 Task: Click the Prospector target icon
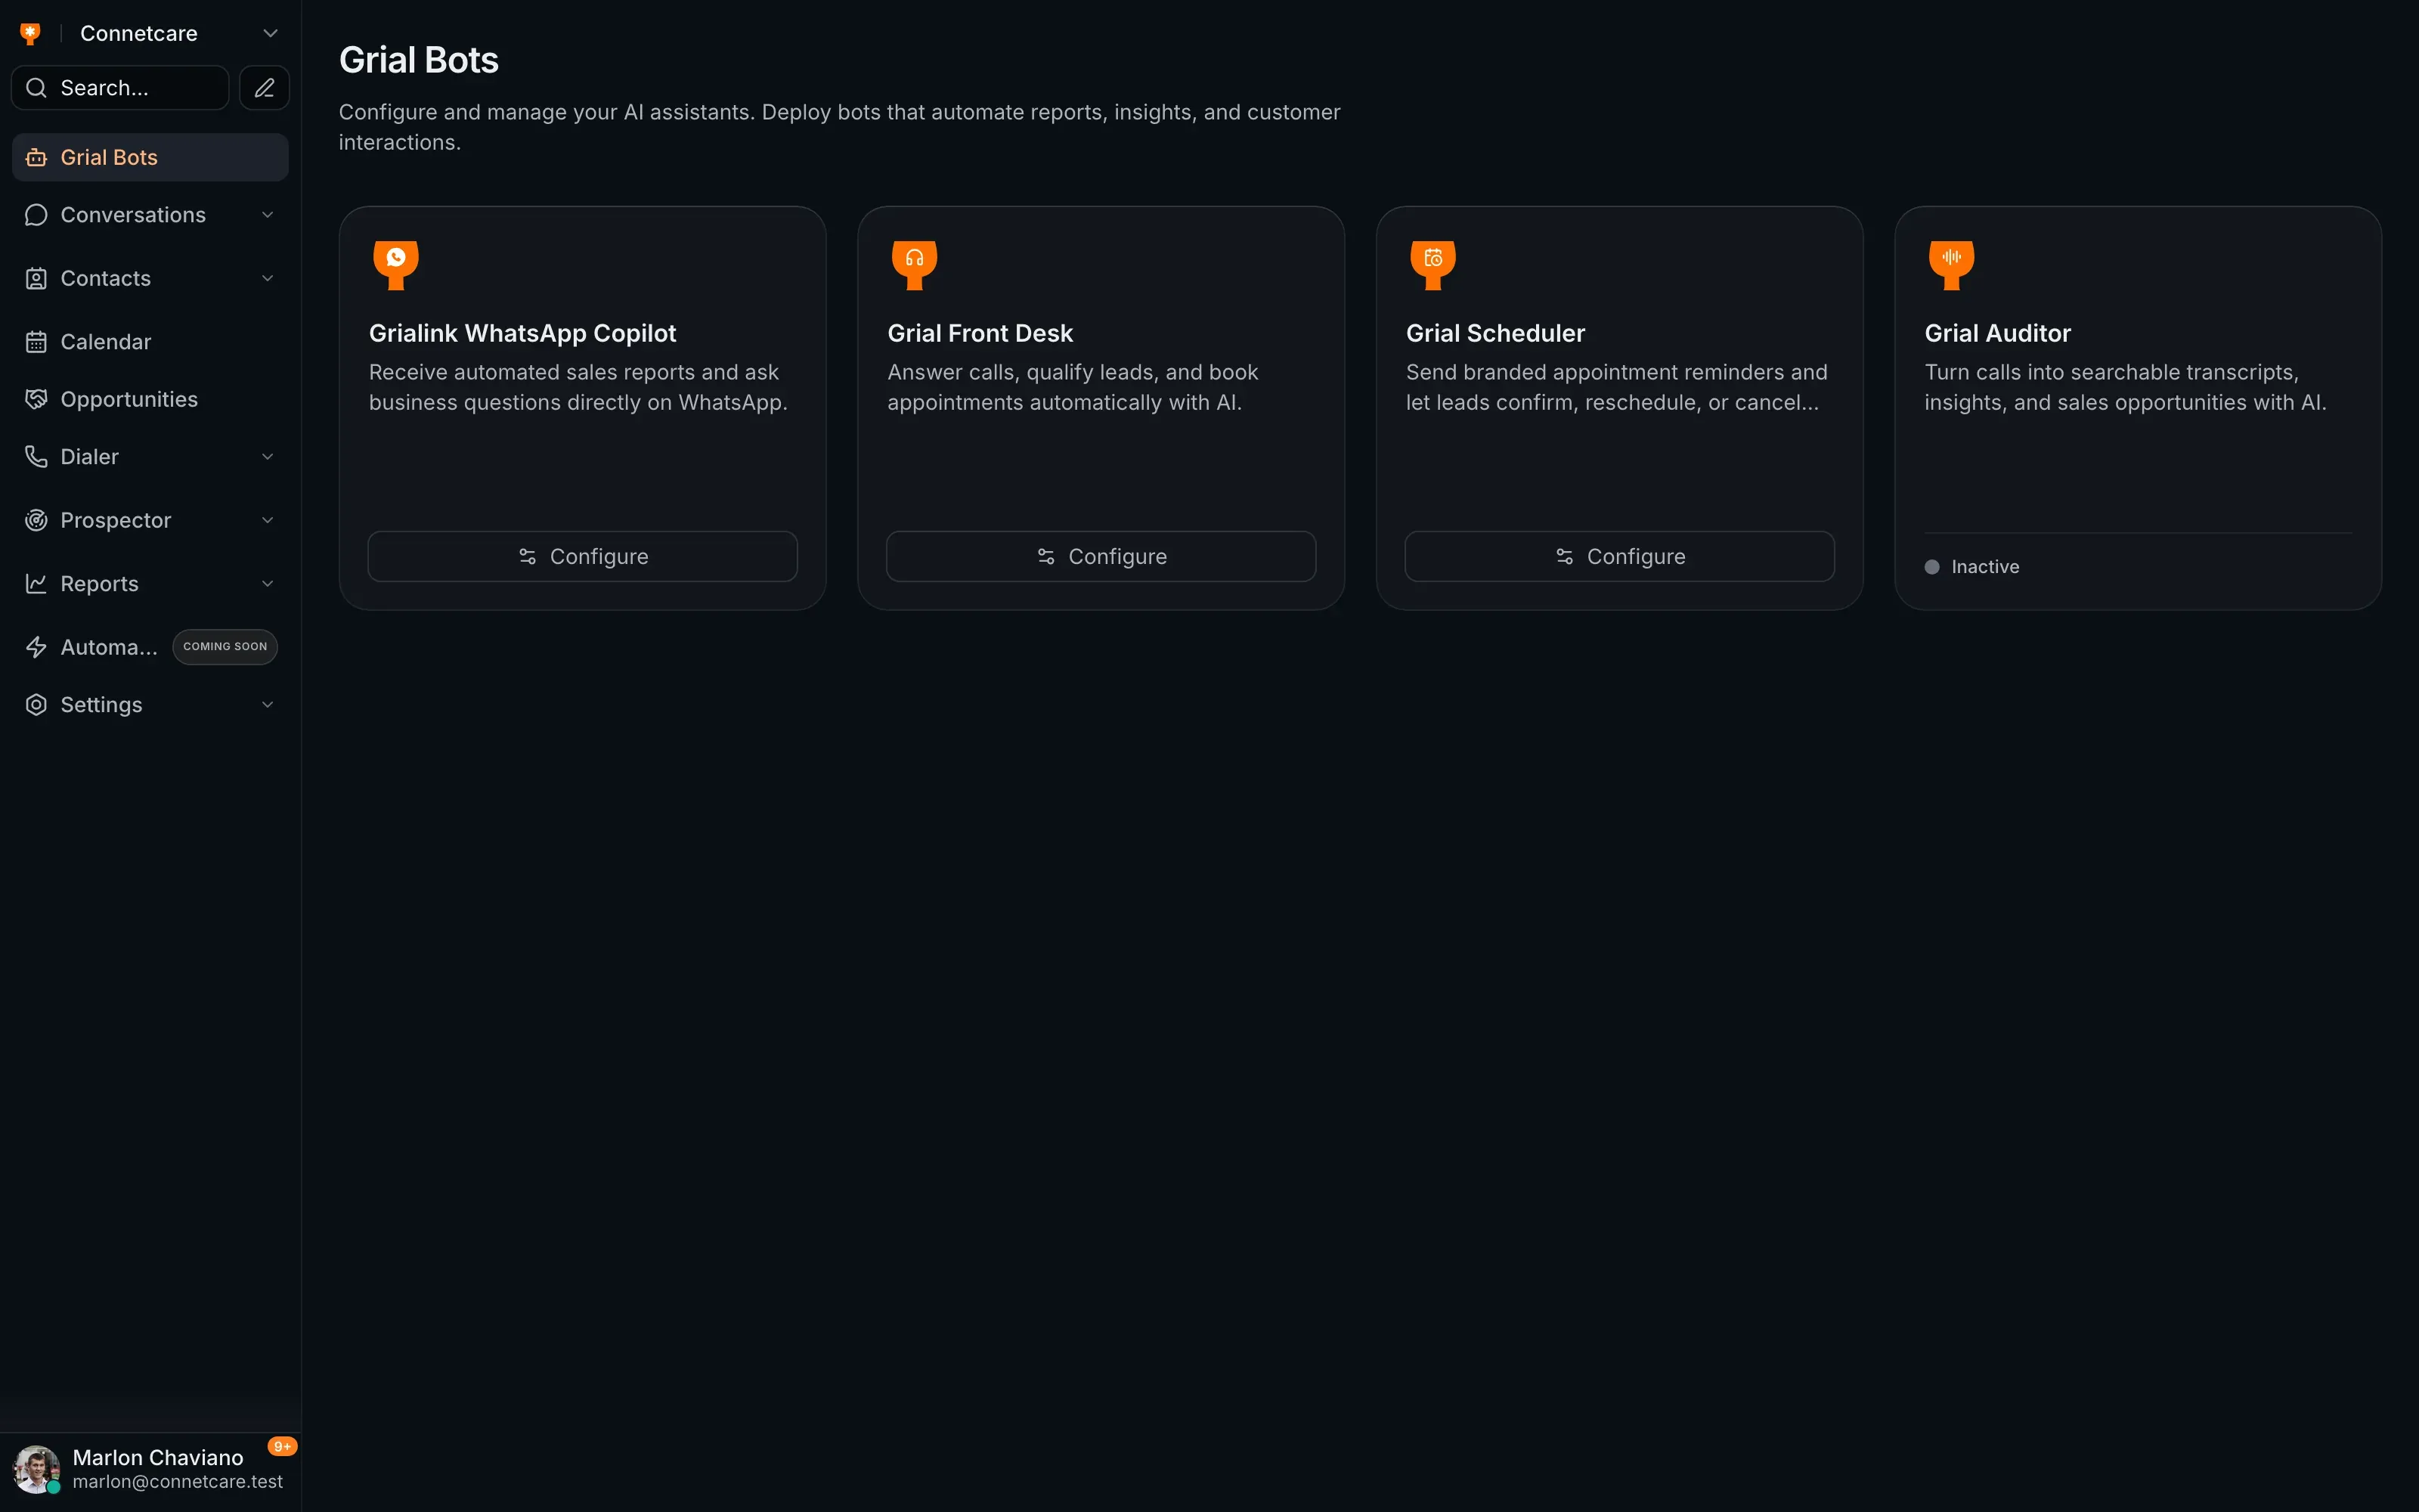(36, 521)
